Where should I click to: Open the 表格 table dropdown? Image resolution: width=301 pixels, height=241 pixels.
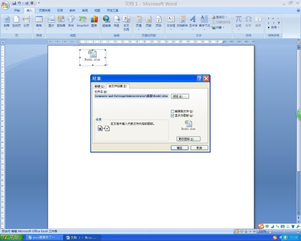click(39, 22)
